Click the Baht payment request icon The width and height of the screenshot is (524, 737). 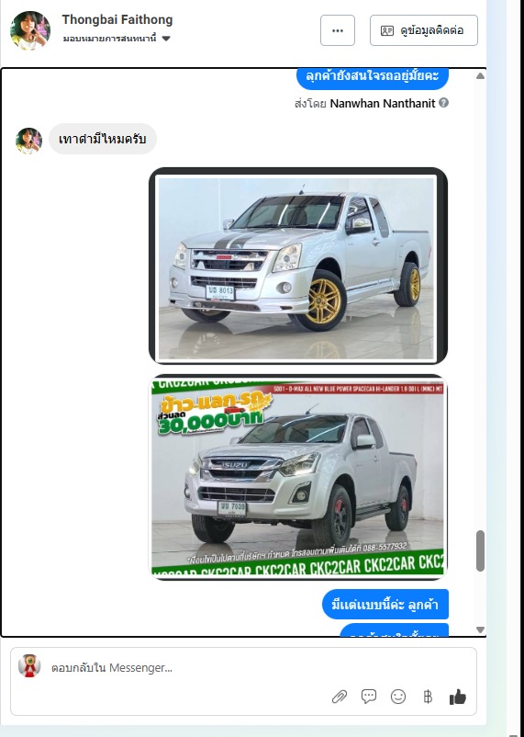coord(428,697)
